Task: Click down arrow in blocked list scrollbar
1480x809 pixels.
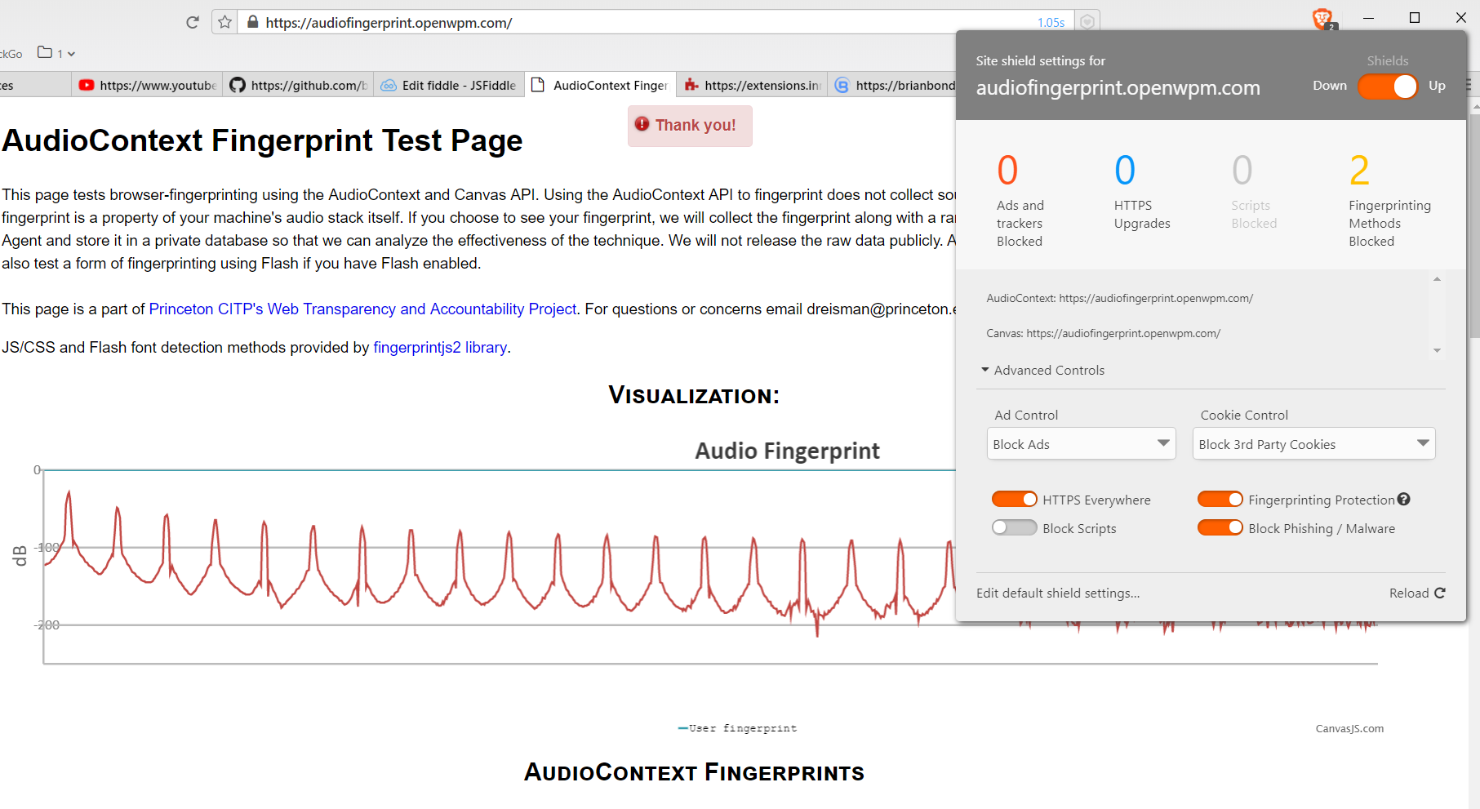Action: [x=1437, y=350]
